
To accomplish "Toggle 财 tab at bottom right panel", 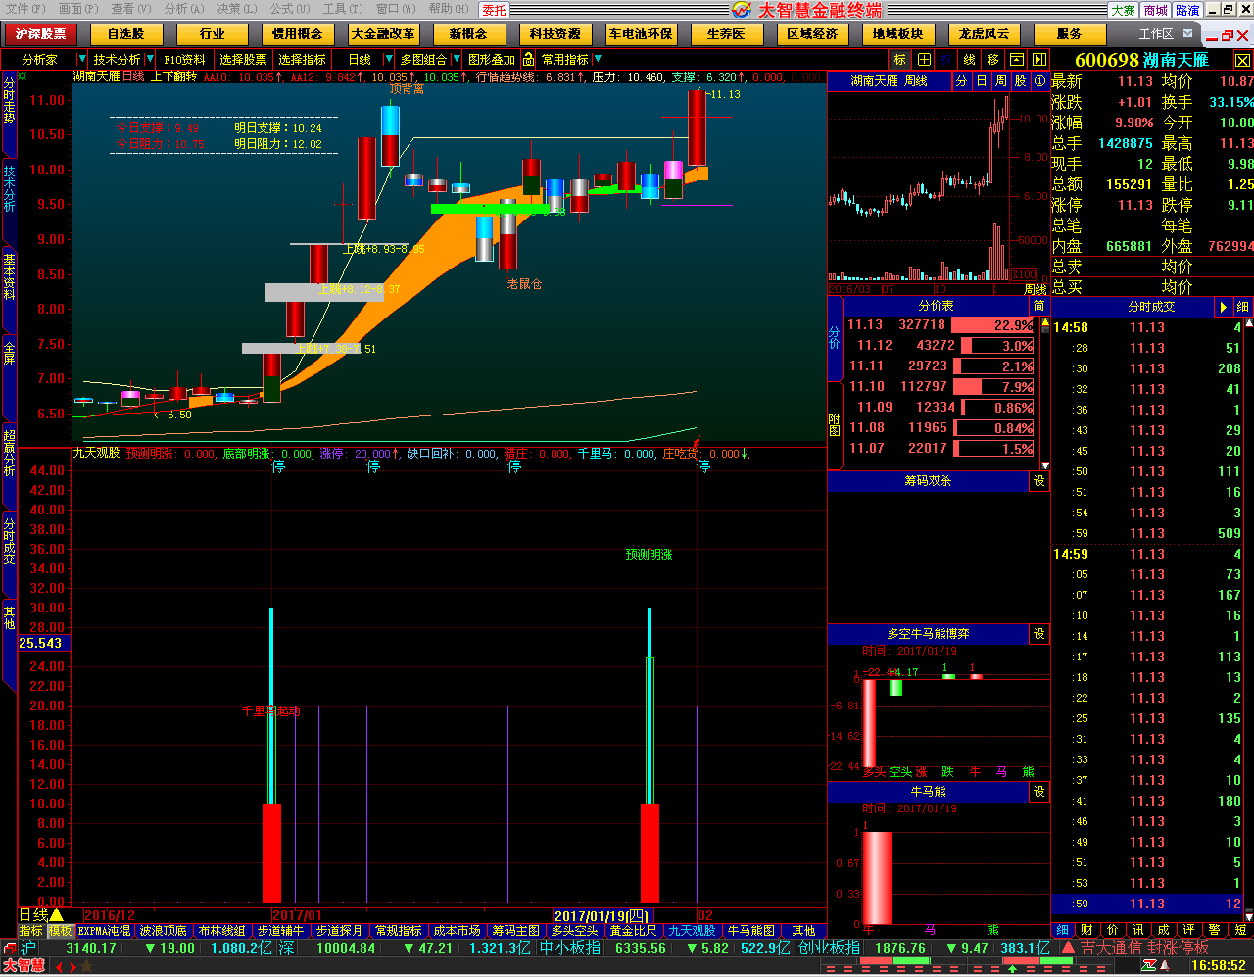I will click(x=1087, y=930).
